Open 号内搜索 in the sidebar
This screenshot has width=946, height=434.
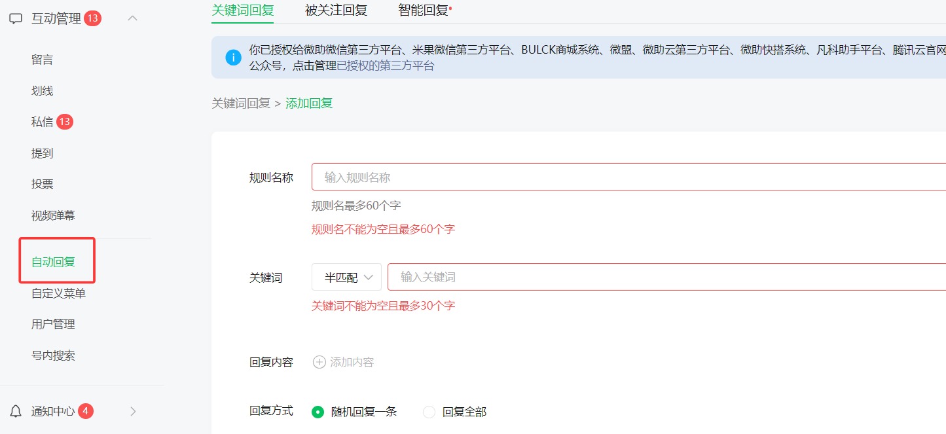pyautogui.click(x=52, y=355)
